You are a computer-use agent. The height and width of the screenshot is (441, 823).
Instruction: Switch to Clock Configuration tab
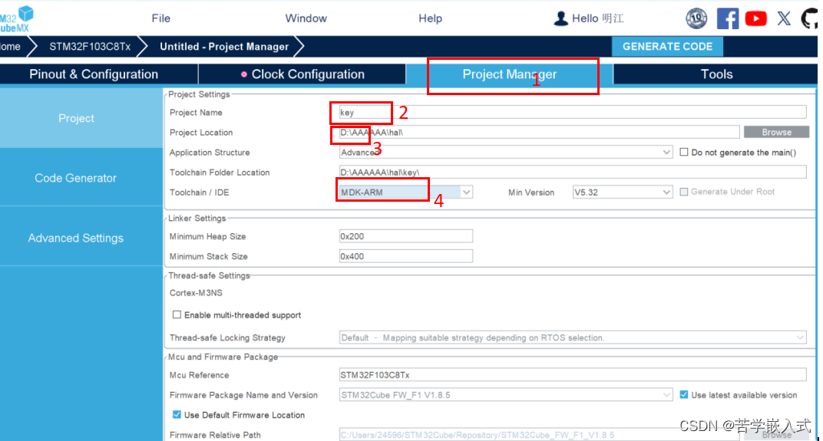pos(302,74)
